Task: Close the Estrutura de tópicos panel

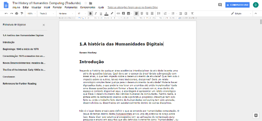Action: (x=44, y=25)
